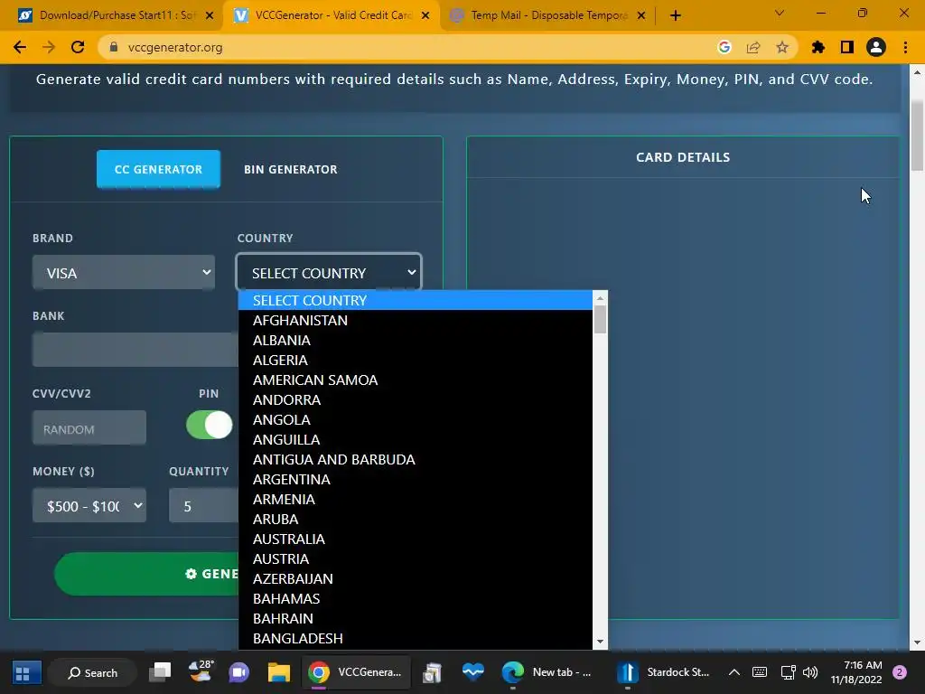The height and width of the screenshot is (694, 925).
Task: Select BAHAMAS option
Action: (x=416, y=598)
